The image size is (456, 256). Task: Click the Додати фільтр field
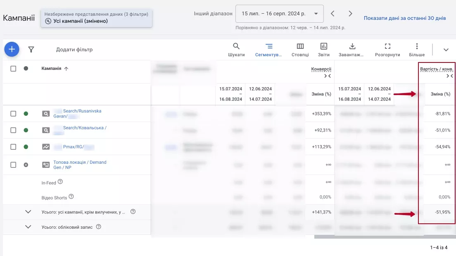pyautogui.click(x=74, y=50)
